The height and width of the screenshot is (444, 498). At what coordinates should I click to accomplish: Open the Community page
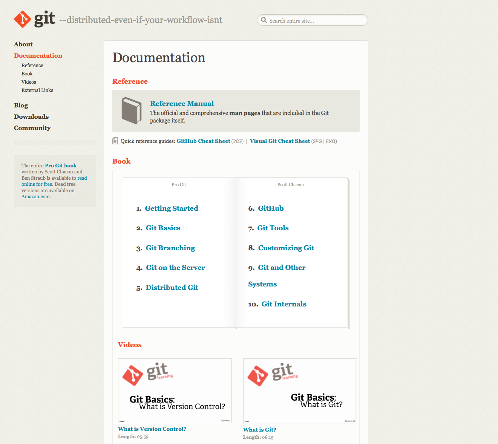[x=32, y=128]
